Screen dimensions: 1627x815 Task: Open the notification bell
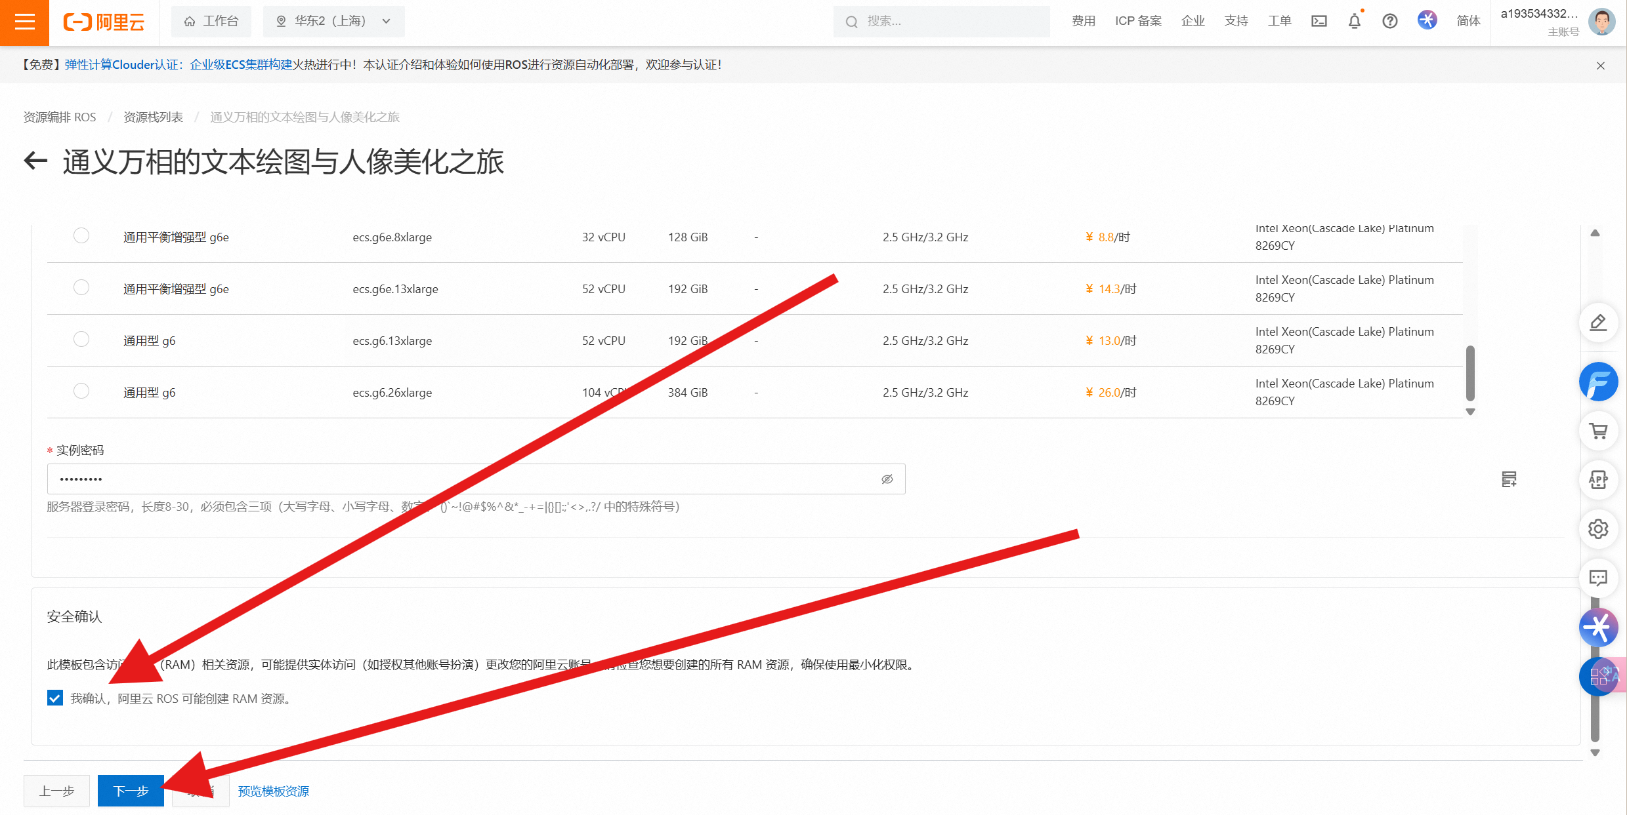click(x=1354, y=22)
